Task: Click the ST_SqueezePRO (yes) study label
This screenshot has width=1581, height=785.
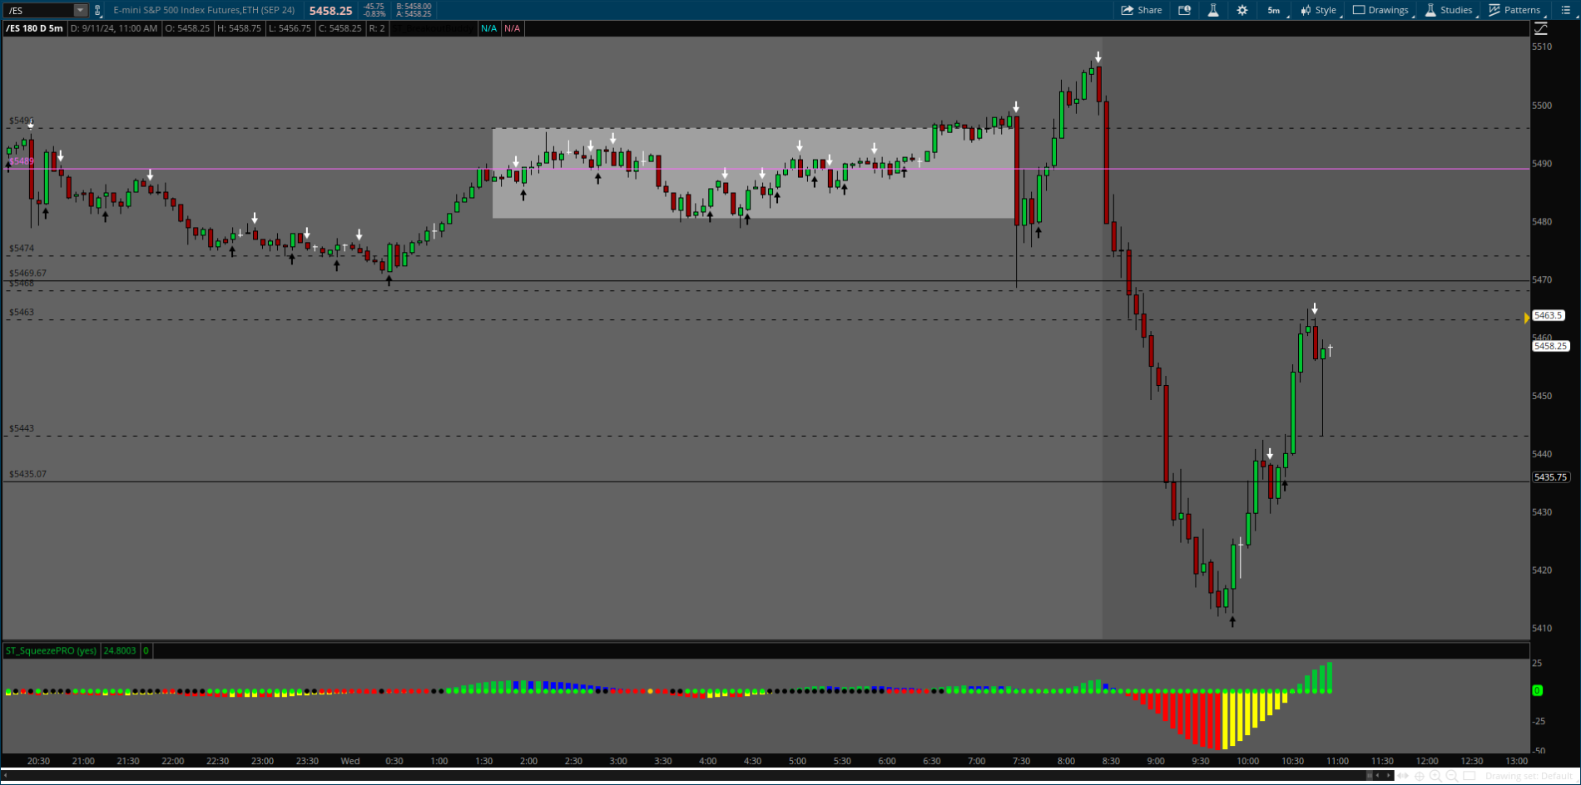Action: pos(51,650)
